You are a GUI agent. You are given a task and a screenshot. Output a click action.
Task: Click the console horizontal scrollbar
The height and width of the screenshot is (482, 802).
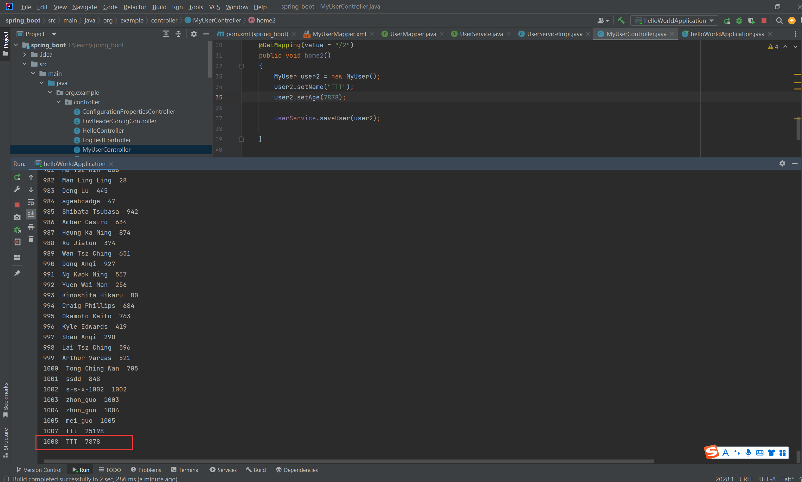click(348, 461)
